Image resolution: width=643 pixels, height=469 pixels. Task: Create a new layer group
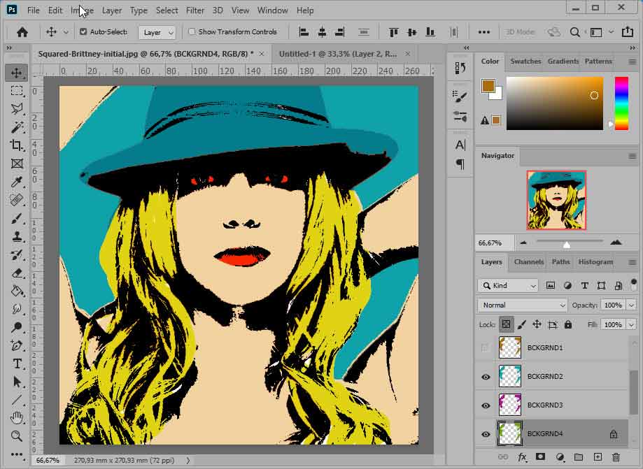[x=579, y=457]
